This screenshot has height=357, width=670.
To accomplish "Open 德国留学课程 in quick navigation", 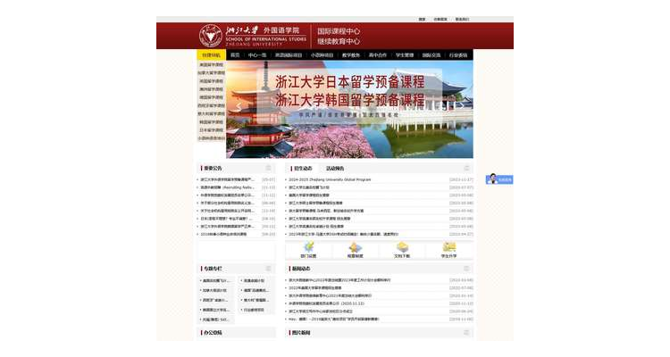I will (211, 97).
